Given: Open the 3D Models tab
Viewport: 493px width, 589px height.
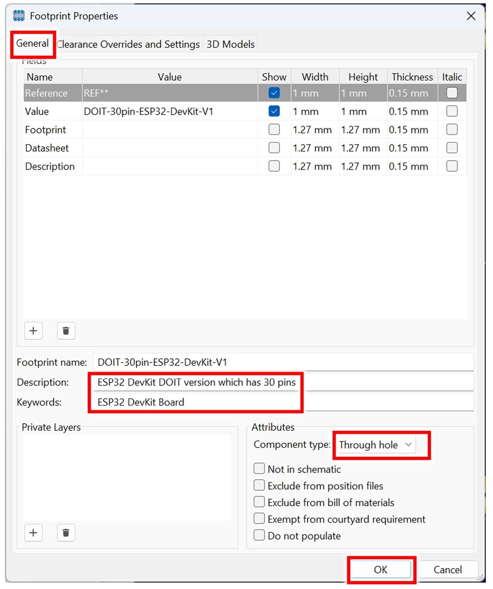Looking at the screenshot, I should click(230, 45).
